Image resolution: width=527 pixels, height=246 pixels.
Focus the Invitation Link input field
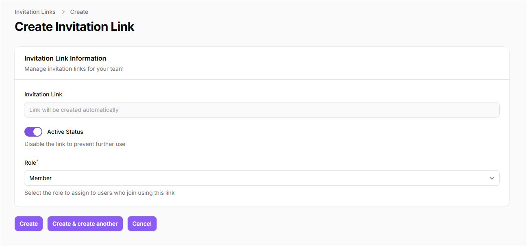pos(261,110)
